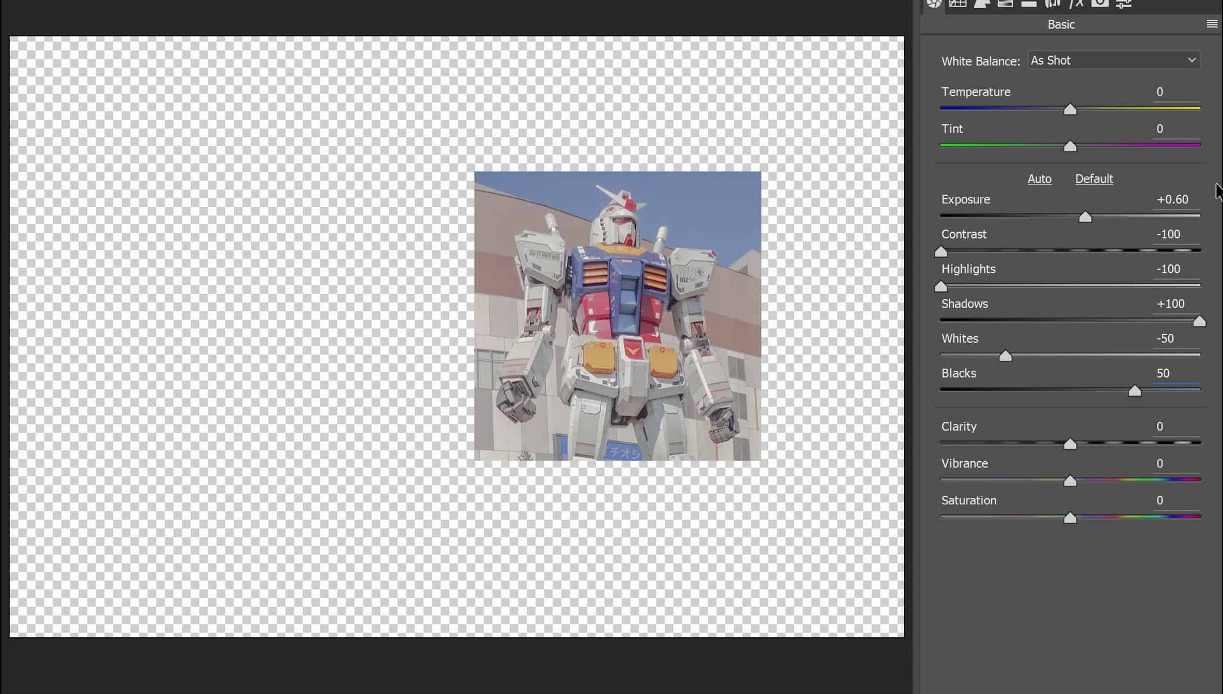
Task: Click the Blacks label text
Action: click(x=958, y=373)
